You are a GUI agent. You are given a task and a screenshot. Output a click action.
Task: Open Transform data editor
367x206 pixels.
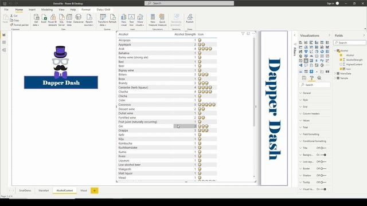(103, 20)
